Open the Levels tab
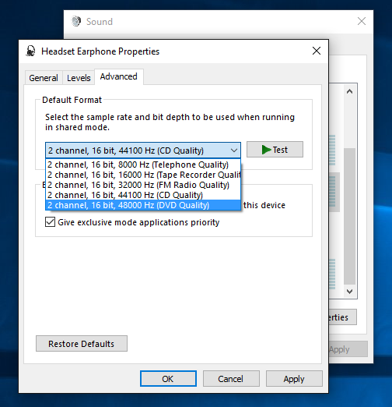 coord(79,78)
